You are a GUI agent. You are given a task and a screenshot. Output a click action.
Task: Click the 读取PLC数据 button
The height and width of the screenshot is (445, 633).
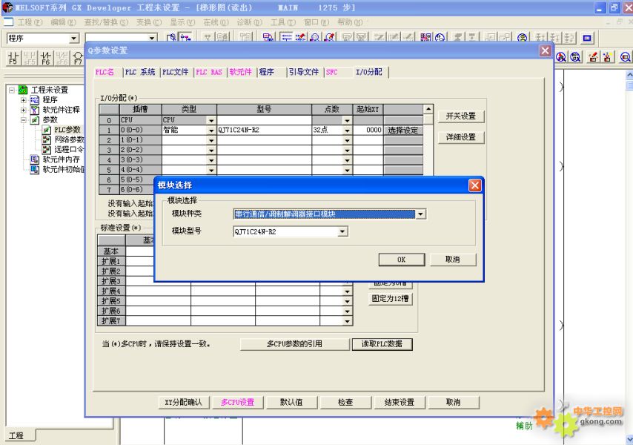(382, 343)
